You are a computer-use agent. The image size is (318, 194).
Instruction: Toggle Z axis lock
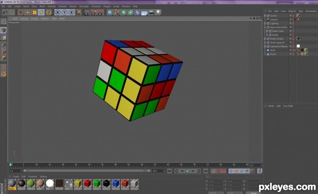[72, 12]
